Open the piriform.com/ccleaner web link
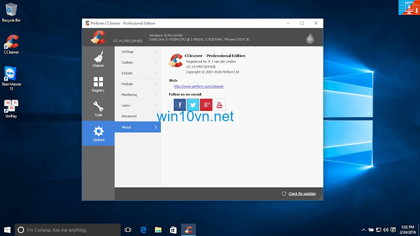This screenshot has height=236, width=420. (199, 87)
